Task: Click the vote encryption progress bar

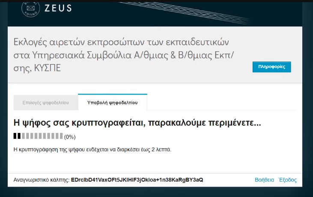Action: (38, 136)
